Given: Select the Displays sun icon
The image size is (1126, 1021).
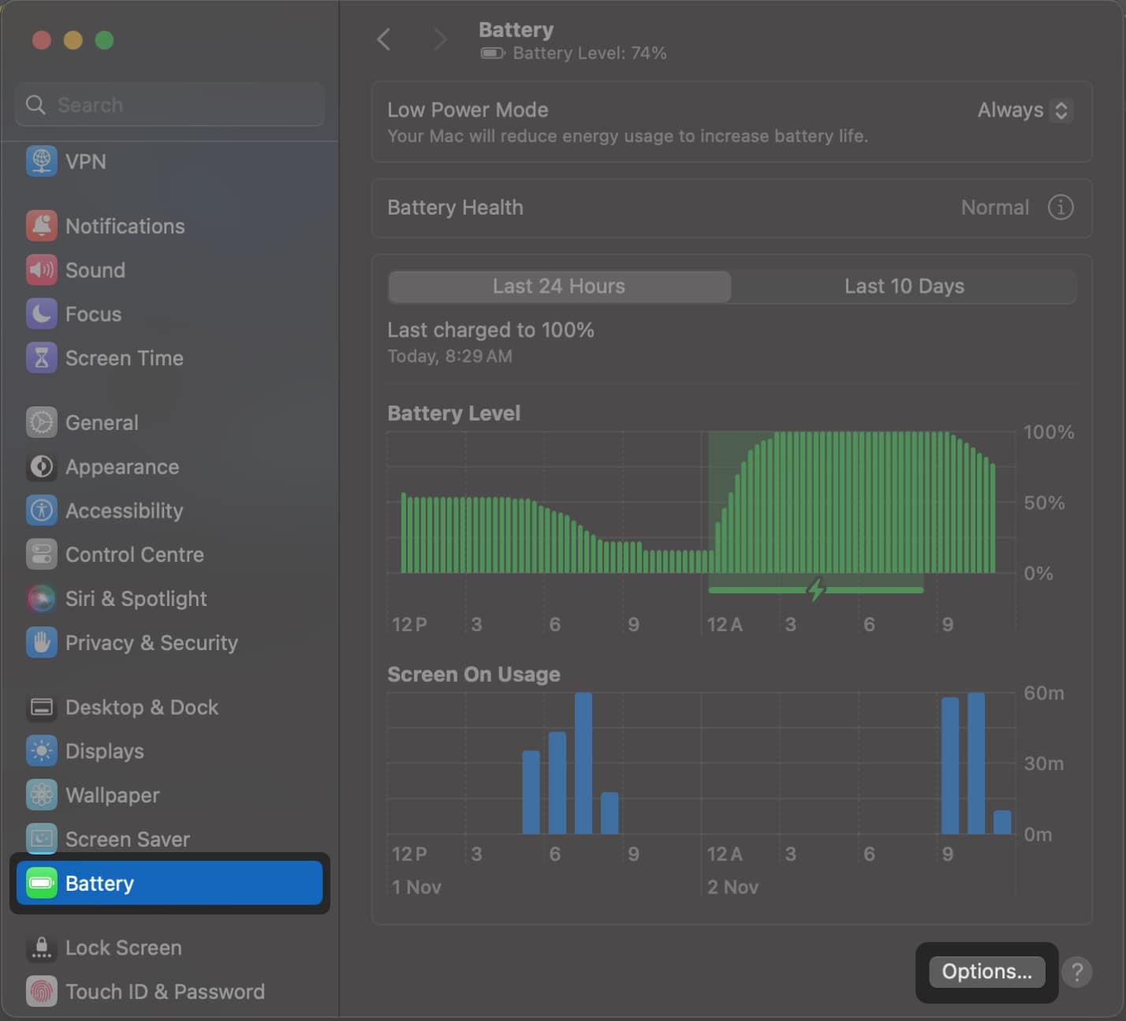Looking at the screenshot, I should (42, 751).
